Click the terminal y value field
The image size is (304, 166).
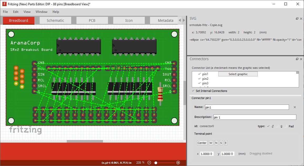pyautogui.click(x=226, y=154)
